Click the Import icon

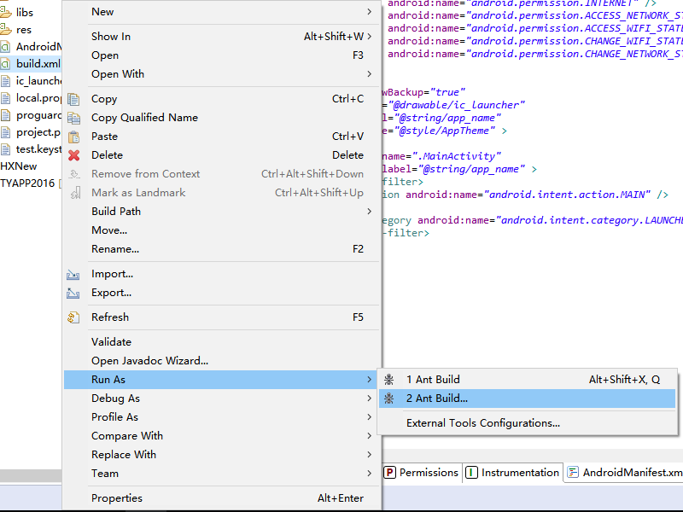click(73, 274)
